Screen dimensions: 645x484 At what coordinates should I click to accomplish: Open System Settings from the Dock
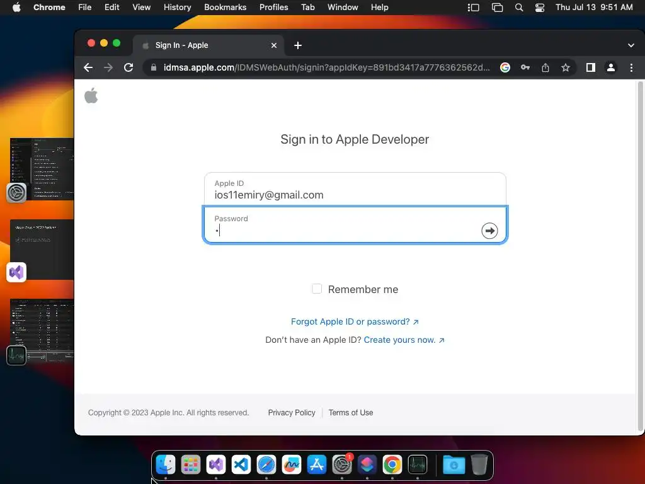[x=342, y=464]
